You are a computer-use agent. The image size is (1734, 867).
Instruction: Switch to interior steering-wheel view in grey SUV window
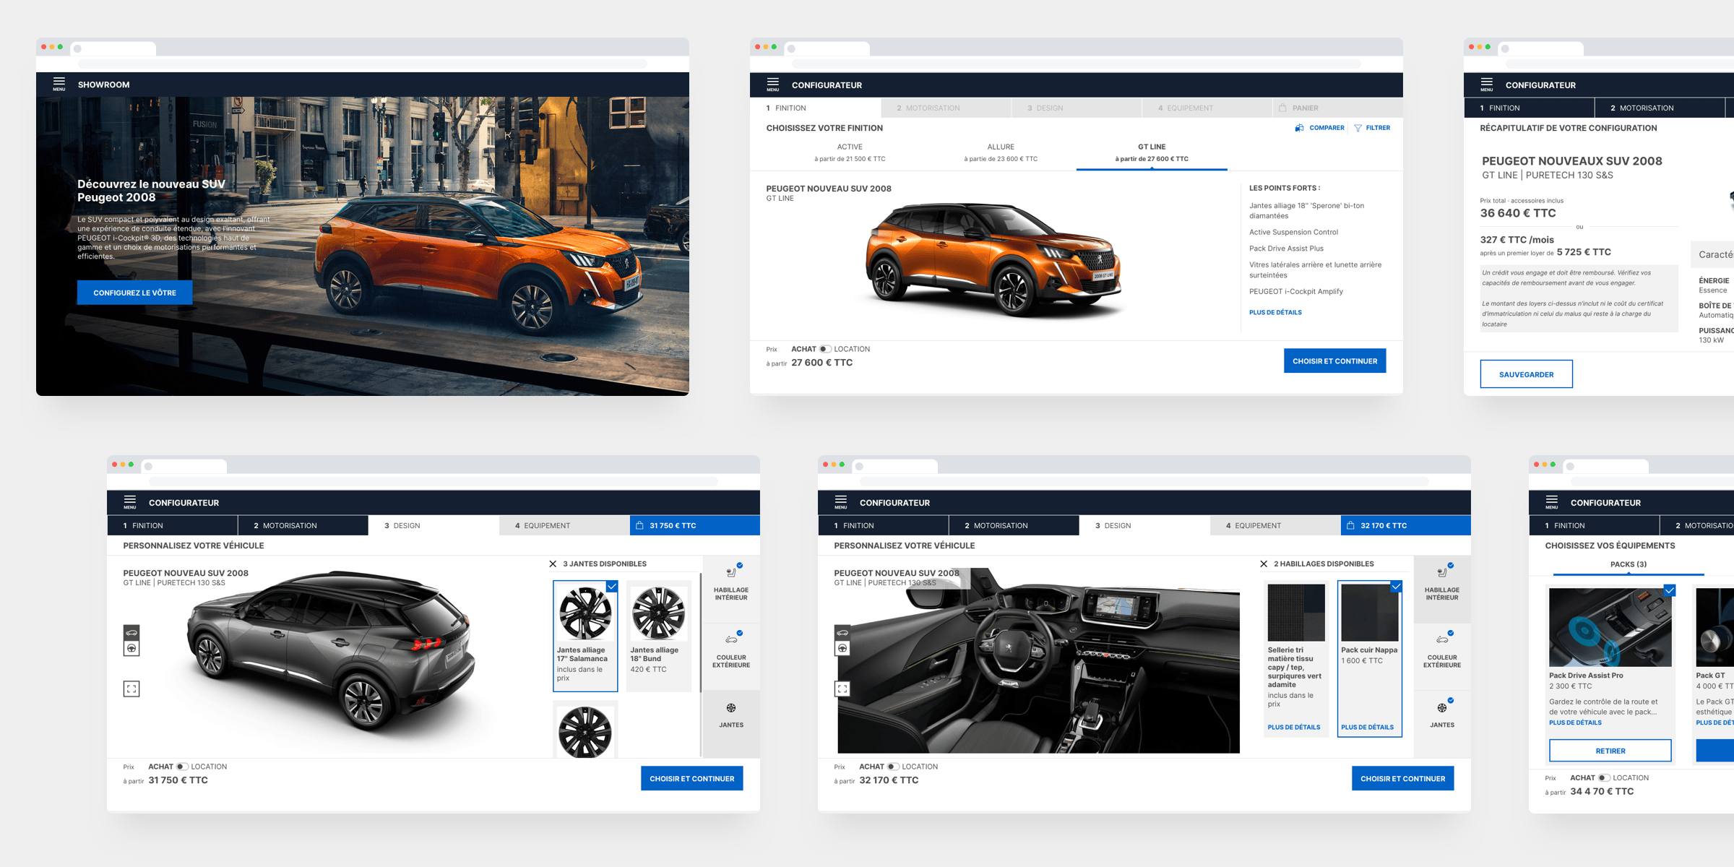pos(131,648)
